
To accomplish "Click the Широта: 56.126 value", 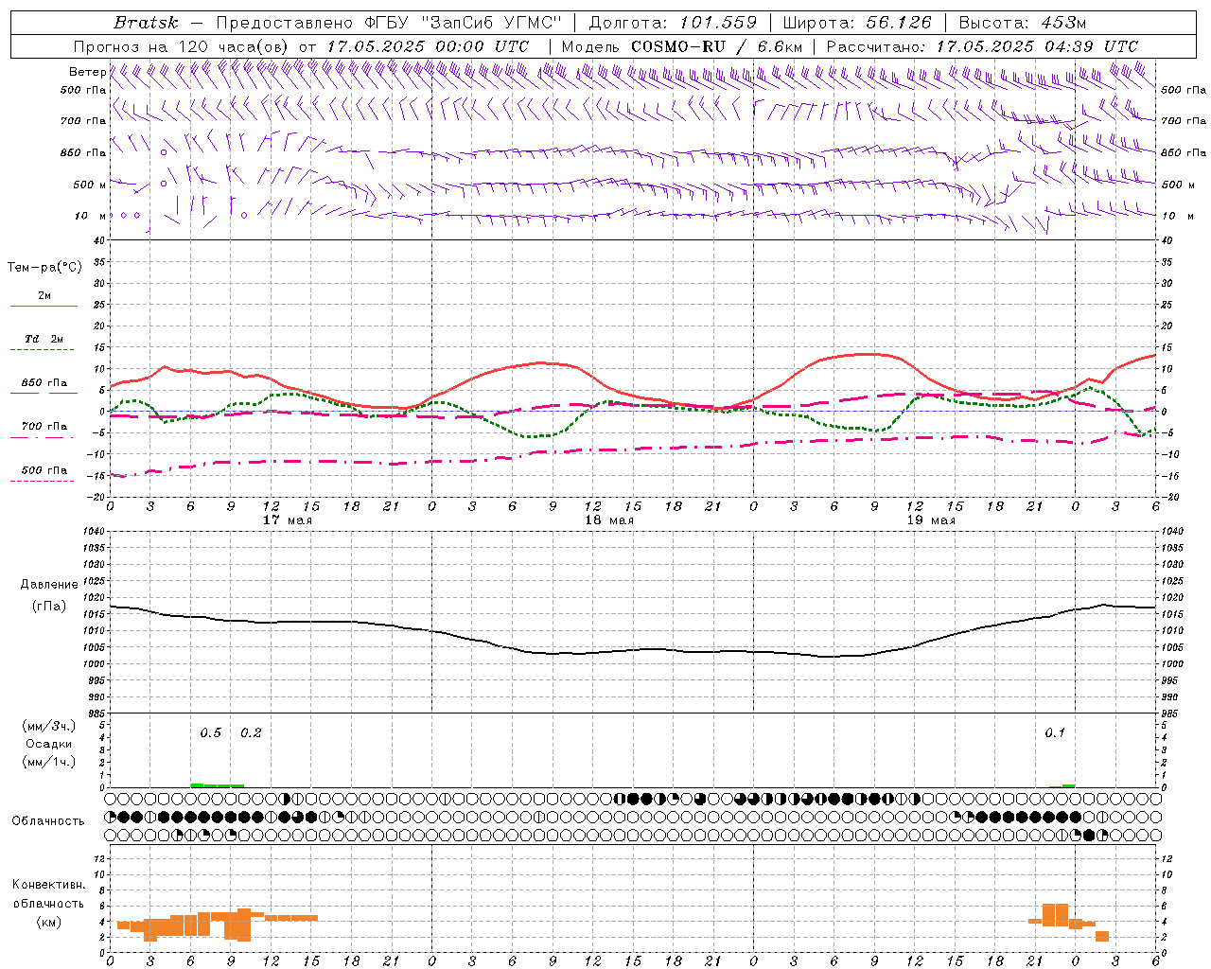I will pyautogui.click(x=857, y=23).
